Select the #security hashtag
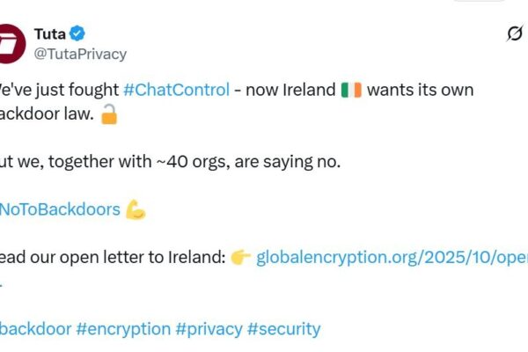Image resolution: width=528 pixels, height=352 pixels. (283, 329)
